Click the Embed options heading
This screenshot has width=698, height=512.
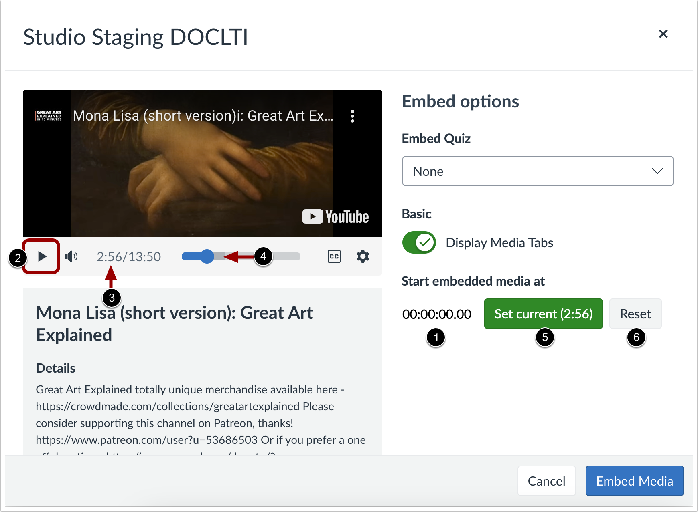pyautogui.click(x=461, y=102)
